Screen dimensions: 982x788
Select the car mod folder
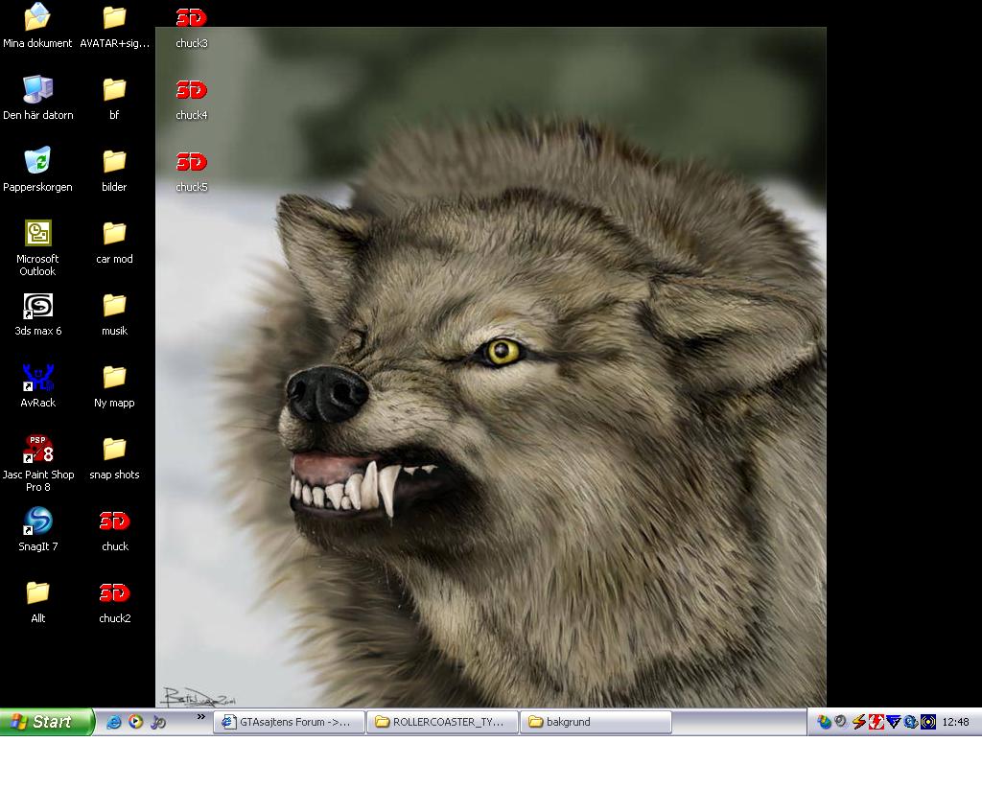(114, 234)
